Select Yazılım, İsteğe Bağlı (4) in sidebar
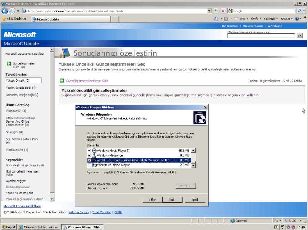 coord(21,87)
